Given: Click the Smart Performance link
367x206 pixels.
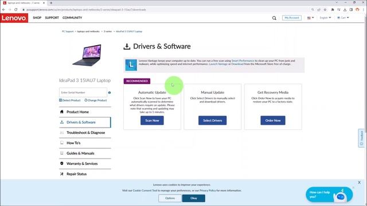Looking at the screenshot, I should tap(243, 61).
